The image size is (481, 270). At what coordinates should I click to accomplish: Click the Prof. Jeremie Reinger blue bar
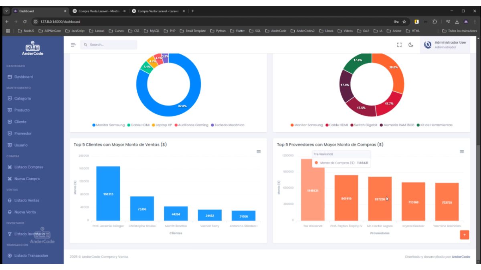[108, 194]
